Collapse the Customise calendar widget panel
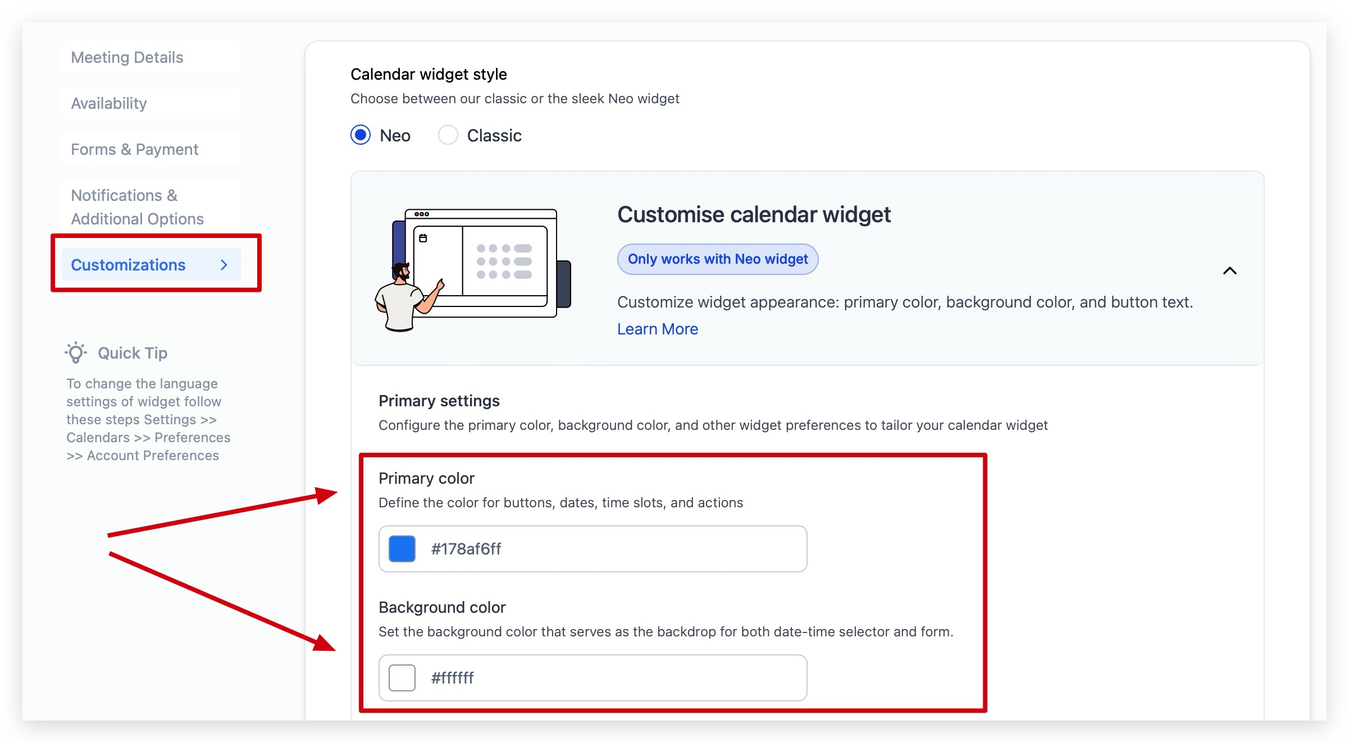Image resolution: width=1349 pixels, height=743 pixels. [x=1229, y=271]
